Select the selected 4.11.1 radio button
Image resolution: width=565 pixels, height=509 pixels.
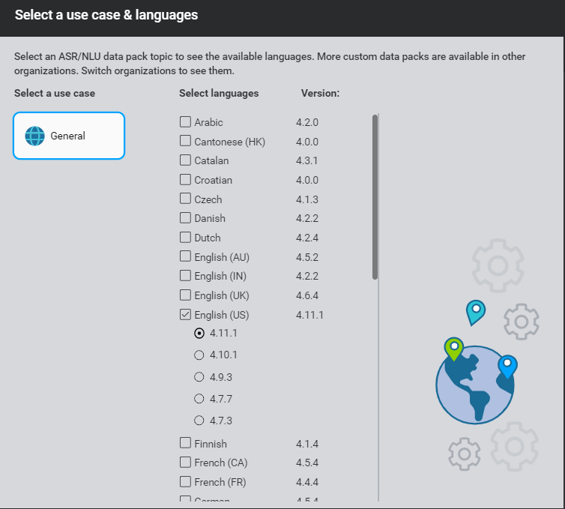(x=199, y=333)
